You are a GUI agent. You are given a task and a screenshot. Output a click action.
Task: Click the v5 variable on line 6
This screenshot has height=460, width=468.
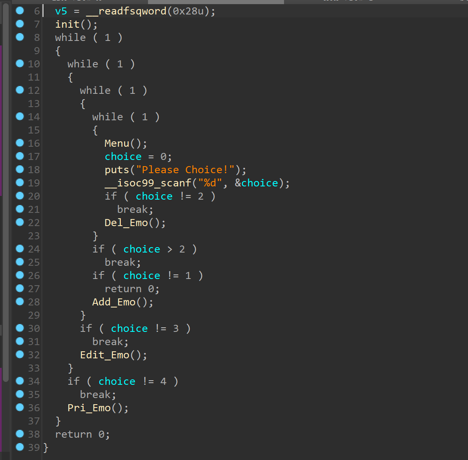pyautogui.click(x=61, y=11)
